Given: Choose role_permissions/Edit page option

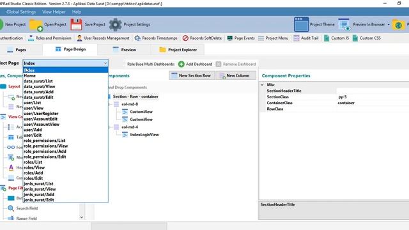Looking at the screenshot, I should coord(65,157).
